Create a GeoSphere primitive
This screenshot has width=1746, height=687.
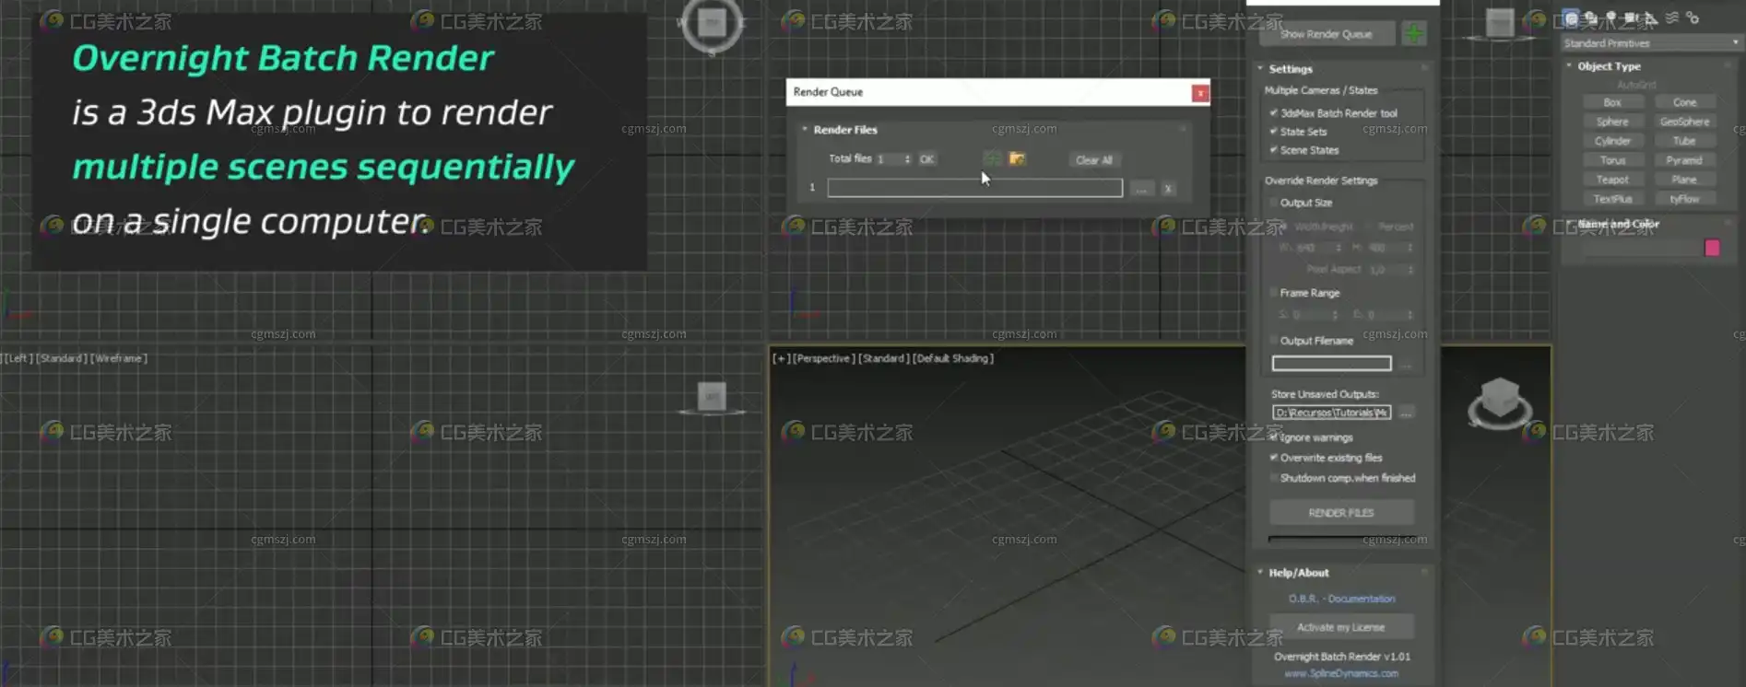click(1684, 122)
